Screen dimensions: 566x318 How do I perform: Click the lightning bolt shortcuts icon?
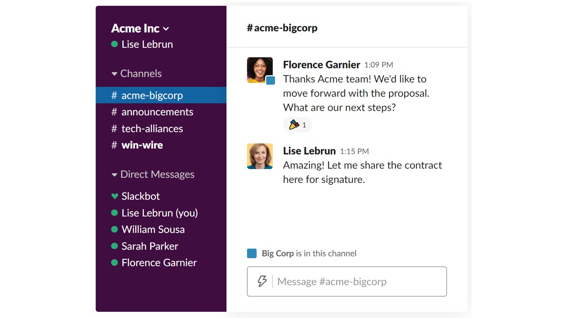click(x=262, y=281)
